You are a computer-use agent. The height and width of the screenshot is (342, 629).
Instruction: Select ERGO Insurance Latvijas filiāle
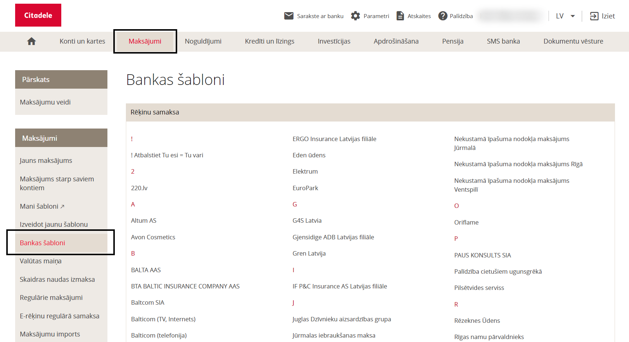[x=334, y=139]
